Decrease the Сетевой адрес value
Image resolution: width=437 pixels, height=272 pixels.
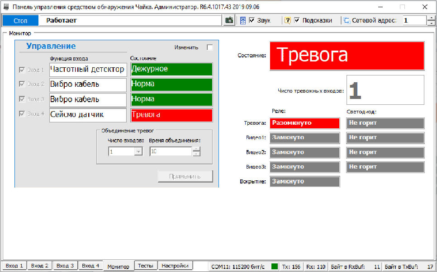(x=431, y=23)
